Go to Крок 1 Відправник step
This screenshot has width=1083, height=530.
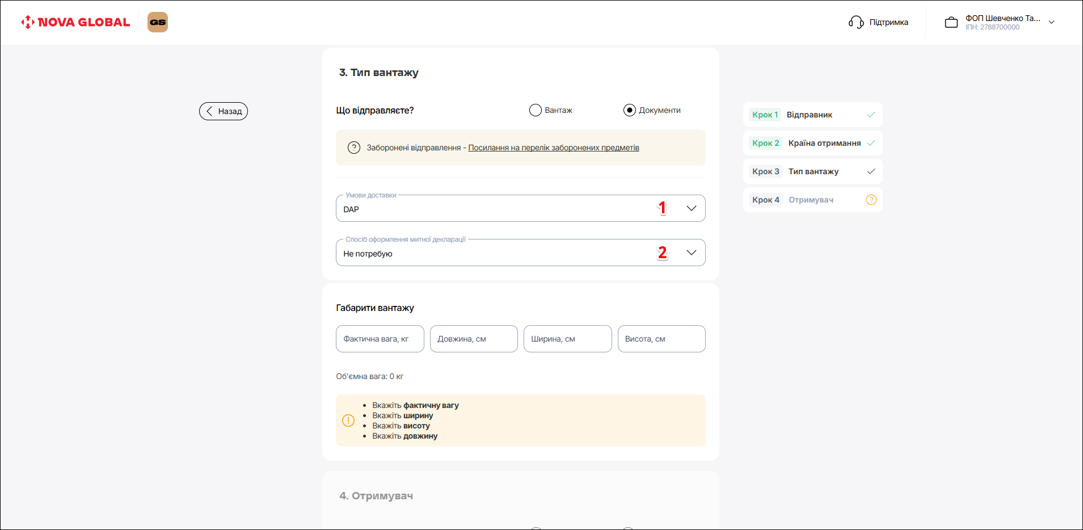tap(812, 115)
